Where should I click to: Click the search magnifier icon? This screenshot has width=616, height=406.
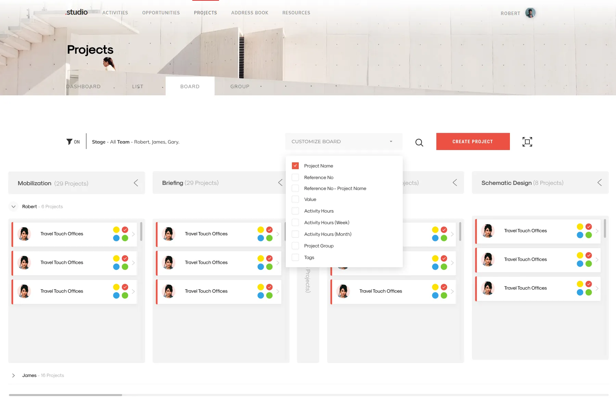click(419, 142)
